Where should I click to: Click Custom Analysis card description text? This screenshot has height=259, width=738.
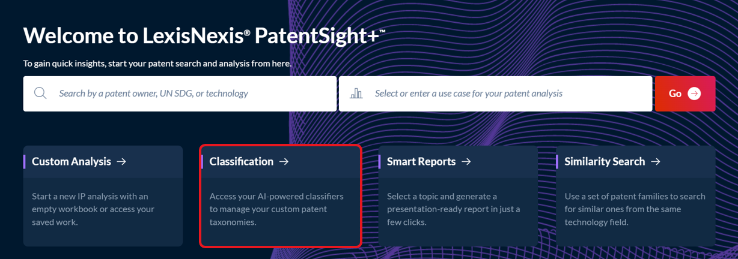93,209
